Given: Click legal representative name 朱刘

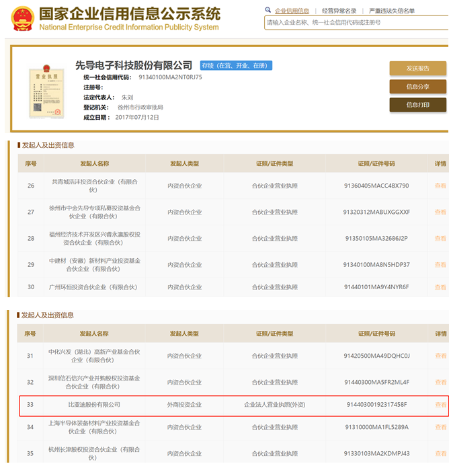Looking at the screenshot, I should click(x=128, y=98).
